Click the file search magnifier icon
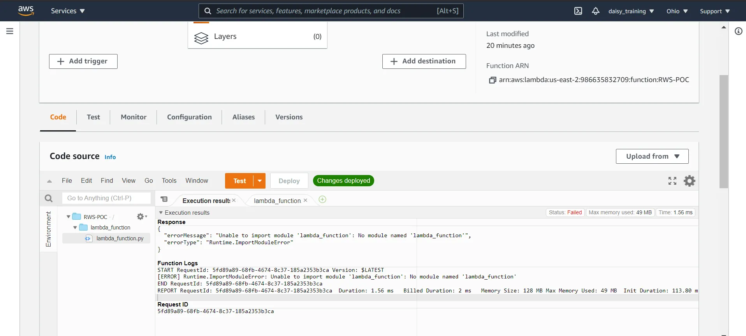Image resolution: width=746 pixels, height=336 pixels. click(49, 198)
